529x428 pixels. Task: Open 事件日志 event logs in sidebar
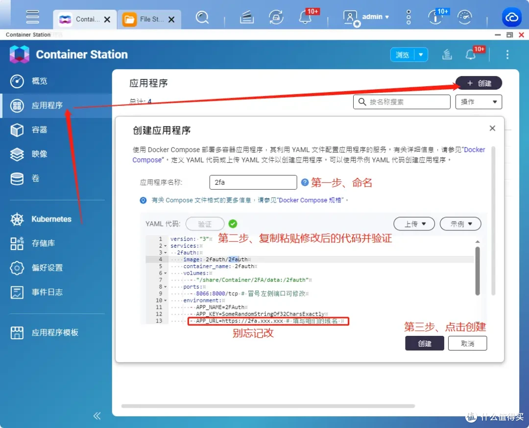point(56,292)
